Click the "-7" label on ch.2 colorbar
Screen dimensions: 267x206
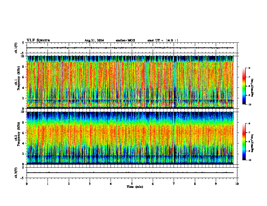249,133
